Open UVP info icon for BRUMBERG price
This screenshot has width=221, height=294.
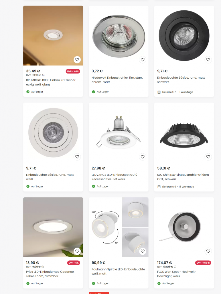[x=44, y=75]
